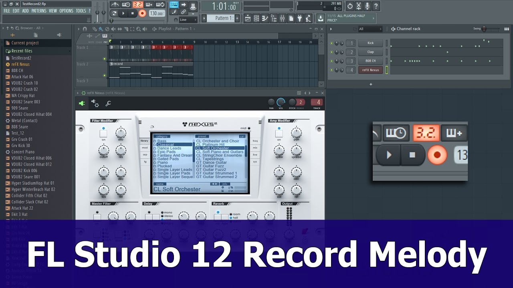Toggle playlist snap magnet icon
The height and width of the screenshot is (288, 513).
click(85, 29)
